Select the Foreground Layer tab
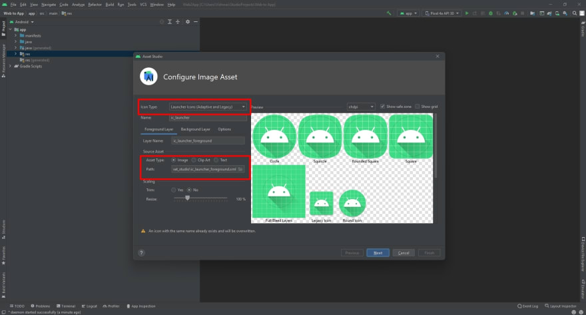Image resolution: width=586 pixels, height=315 pixels. click(x=159, y=129)
